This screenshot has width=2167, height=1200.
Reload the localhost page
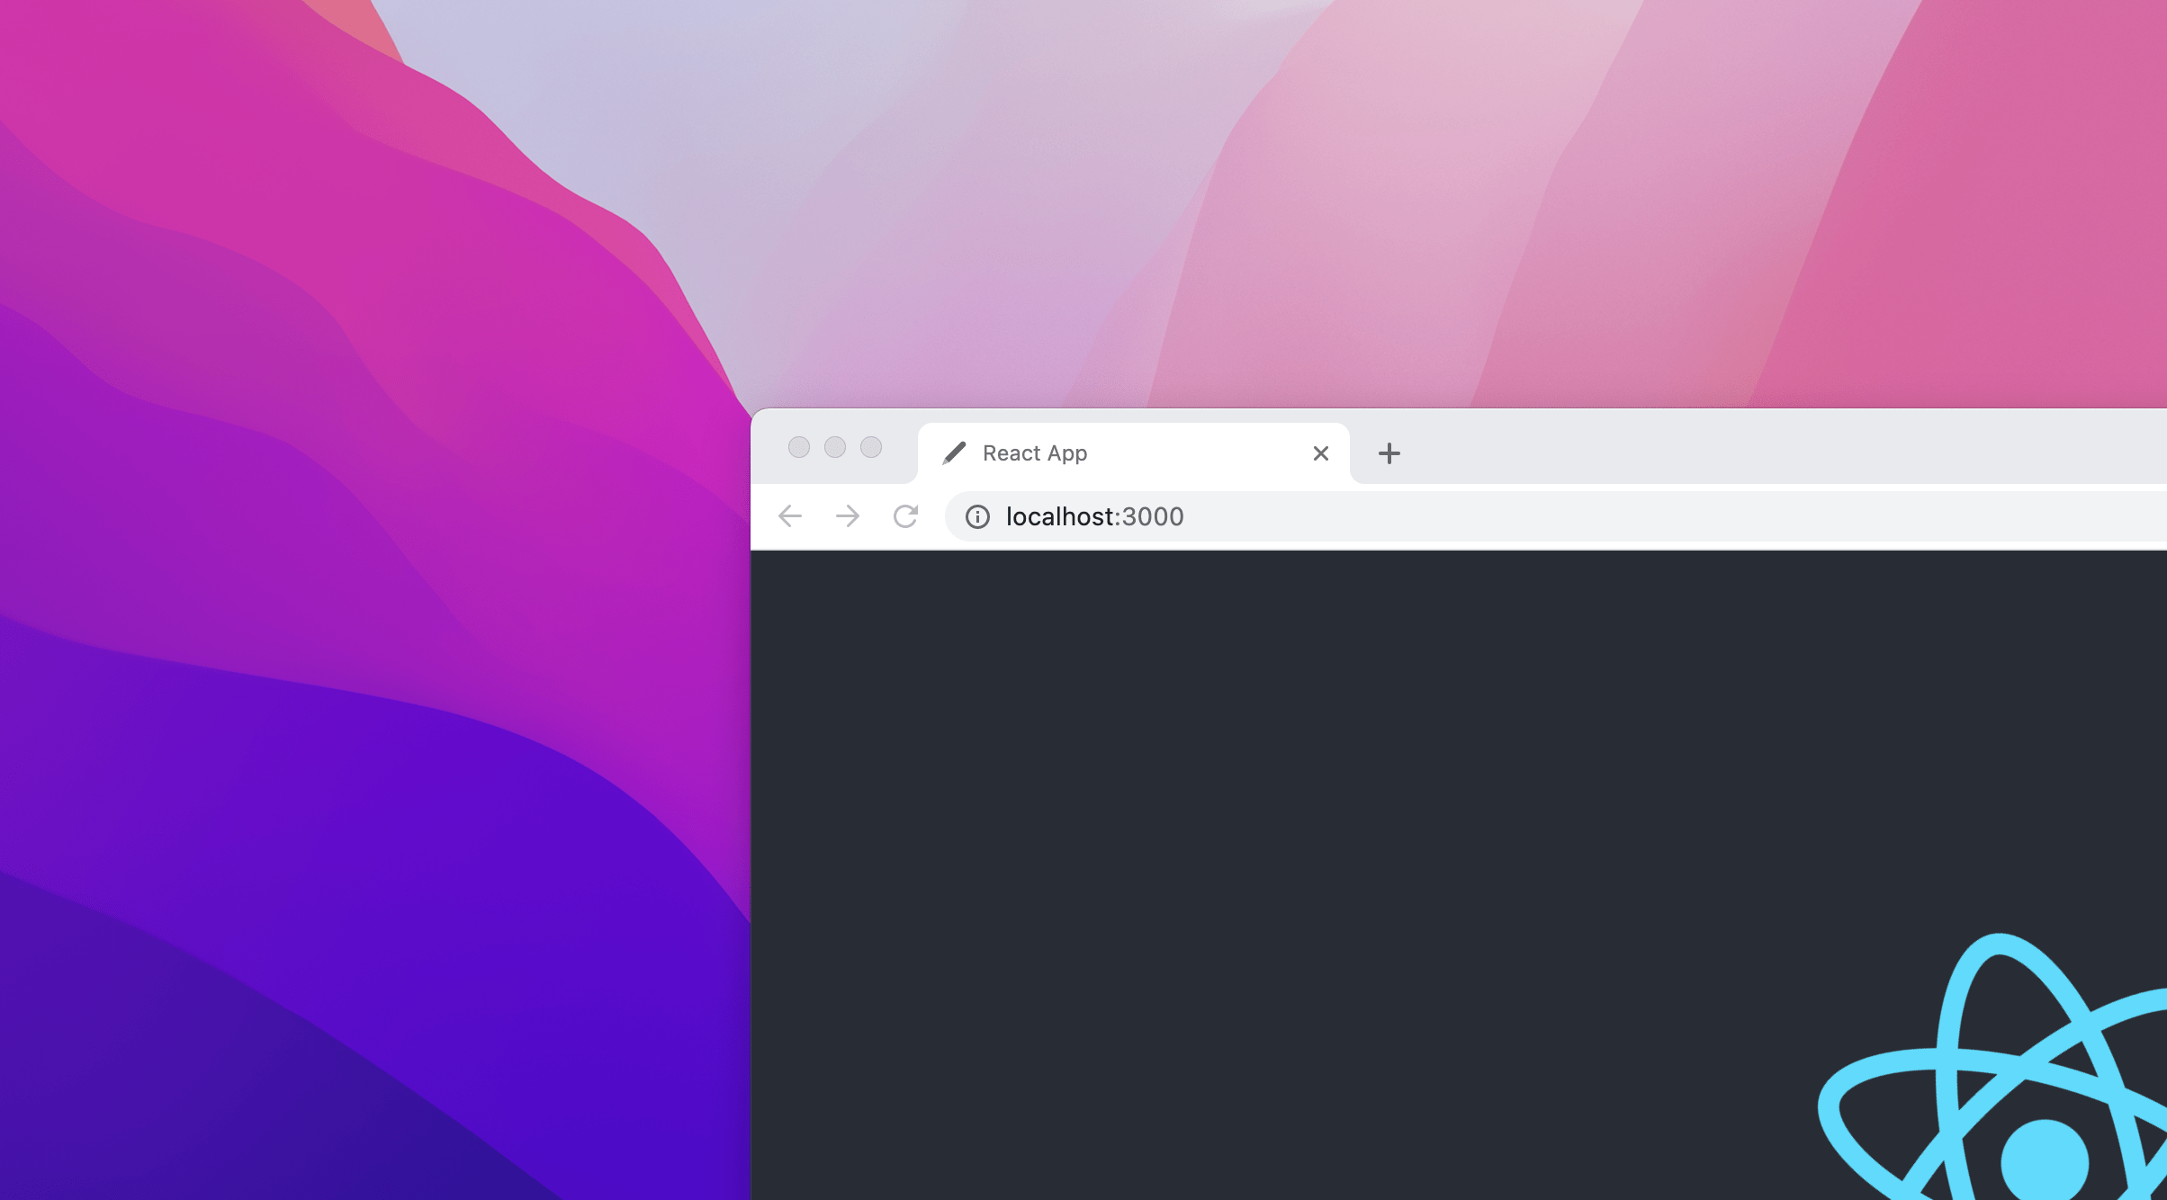tap(905, 516)
